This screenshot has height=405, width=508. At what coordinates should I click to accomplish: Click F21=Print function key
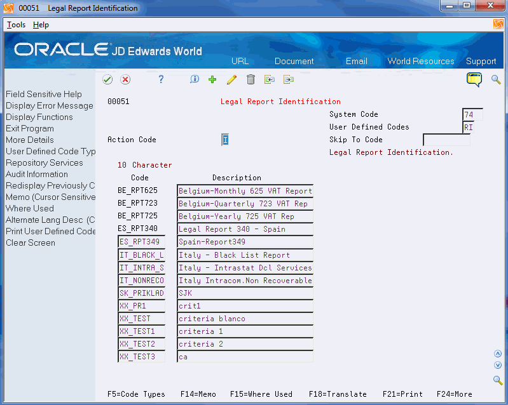tap(402, 394)
